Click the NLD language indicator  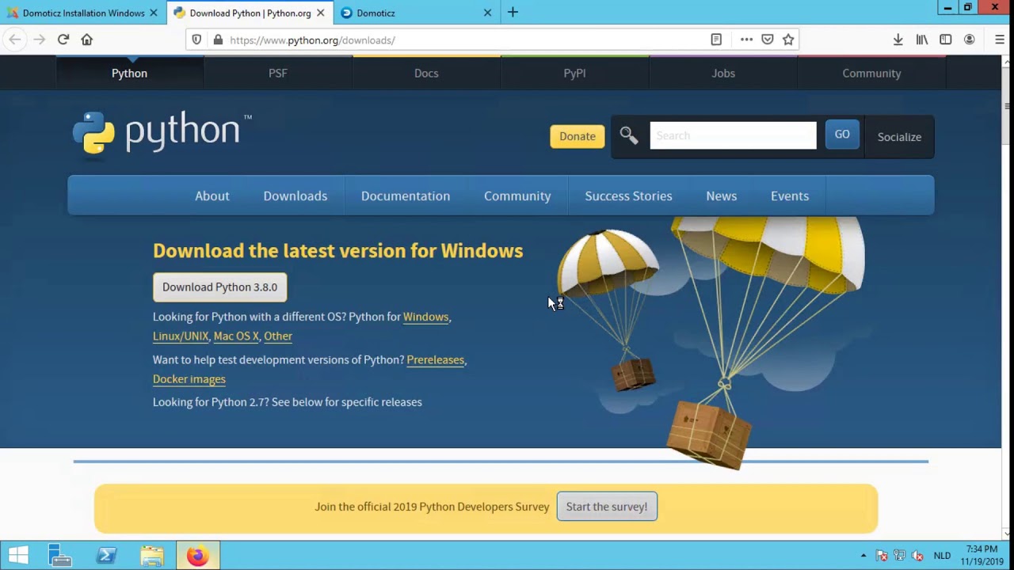[x=942, y=556]
